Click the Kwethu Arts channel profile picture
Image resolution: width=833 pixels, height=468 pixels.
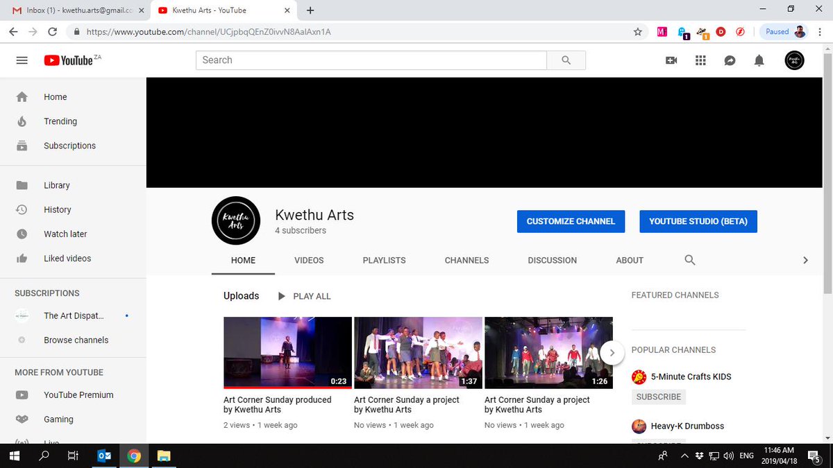point(236,220)
